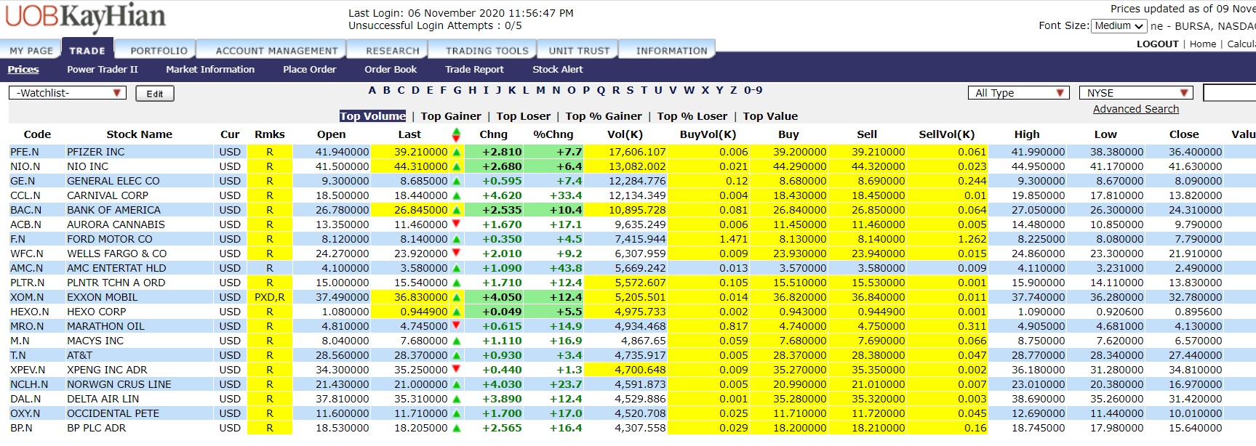This screenshot has height=446, width=1256.
Task: Click NORWGN CRUS LINE stock name
Action: (119, 384)
